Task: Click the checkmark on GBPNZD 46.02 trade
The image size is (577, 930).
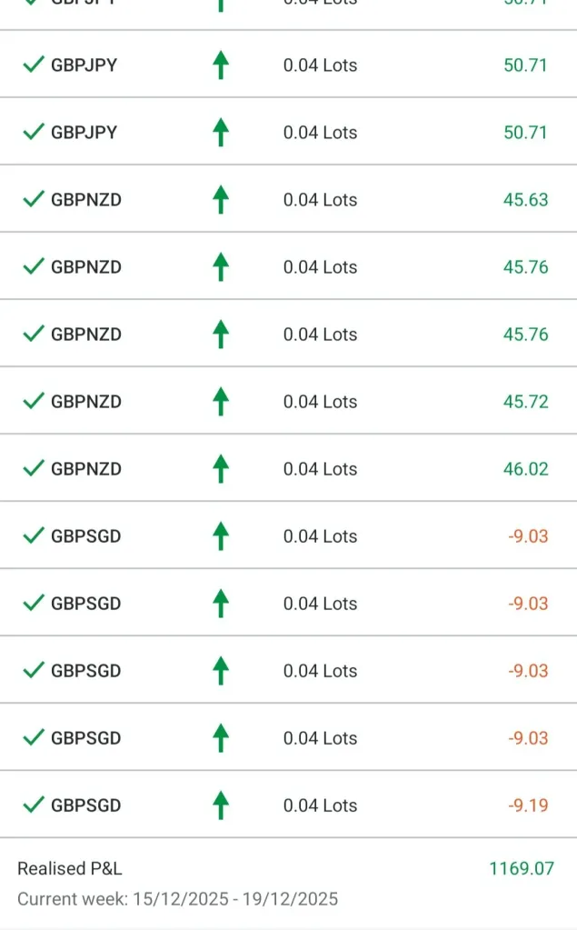Action: [34, 468]
